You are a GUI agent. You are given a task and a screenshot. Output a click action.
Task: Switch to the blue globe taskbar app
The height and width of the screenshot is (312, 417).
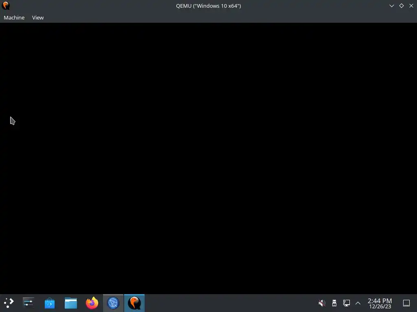[113, 303]
